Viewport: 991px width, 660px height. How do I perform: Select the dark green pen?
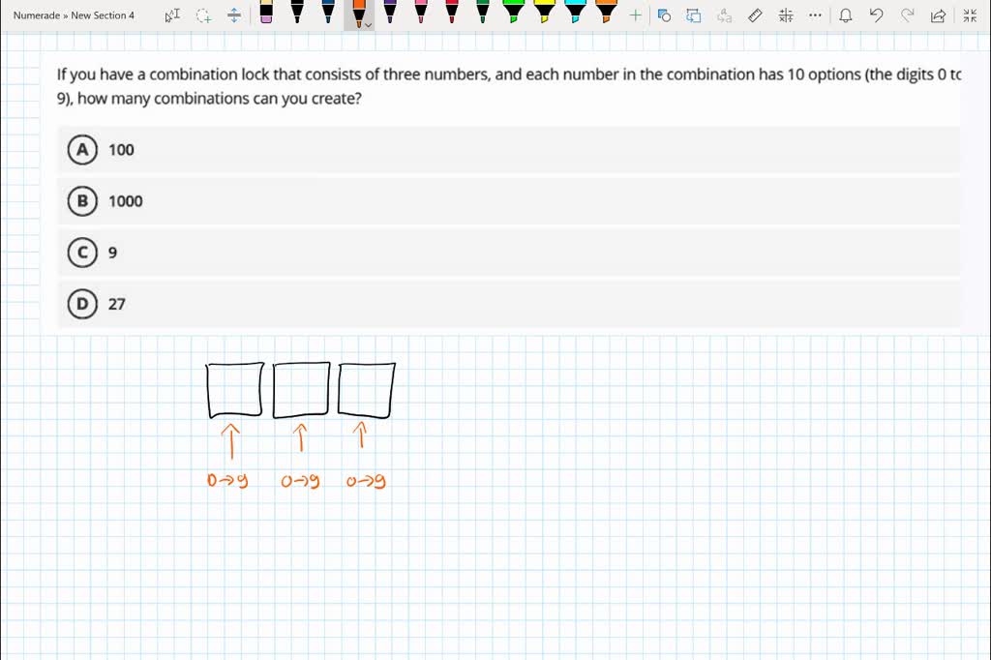(x=483, y=12)
